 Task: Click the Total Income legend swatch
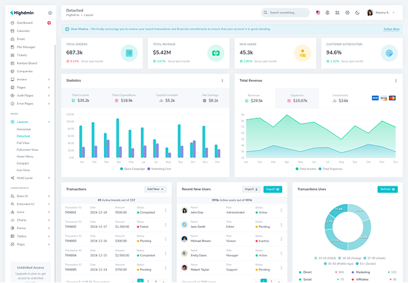(x=297, y=169)
